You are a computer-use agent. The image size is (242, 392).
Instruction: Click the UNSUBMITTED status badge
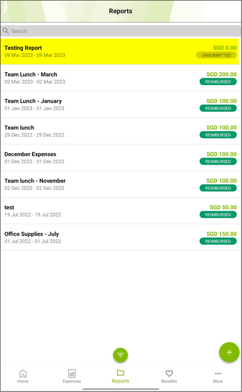pyautogui.click(x=216, y=55)
